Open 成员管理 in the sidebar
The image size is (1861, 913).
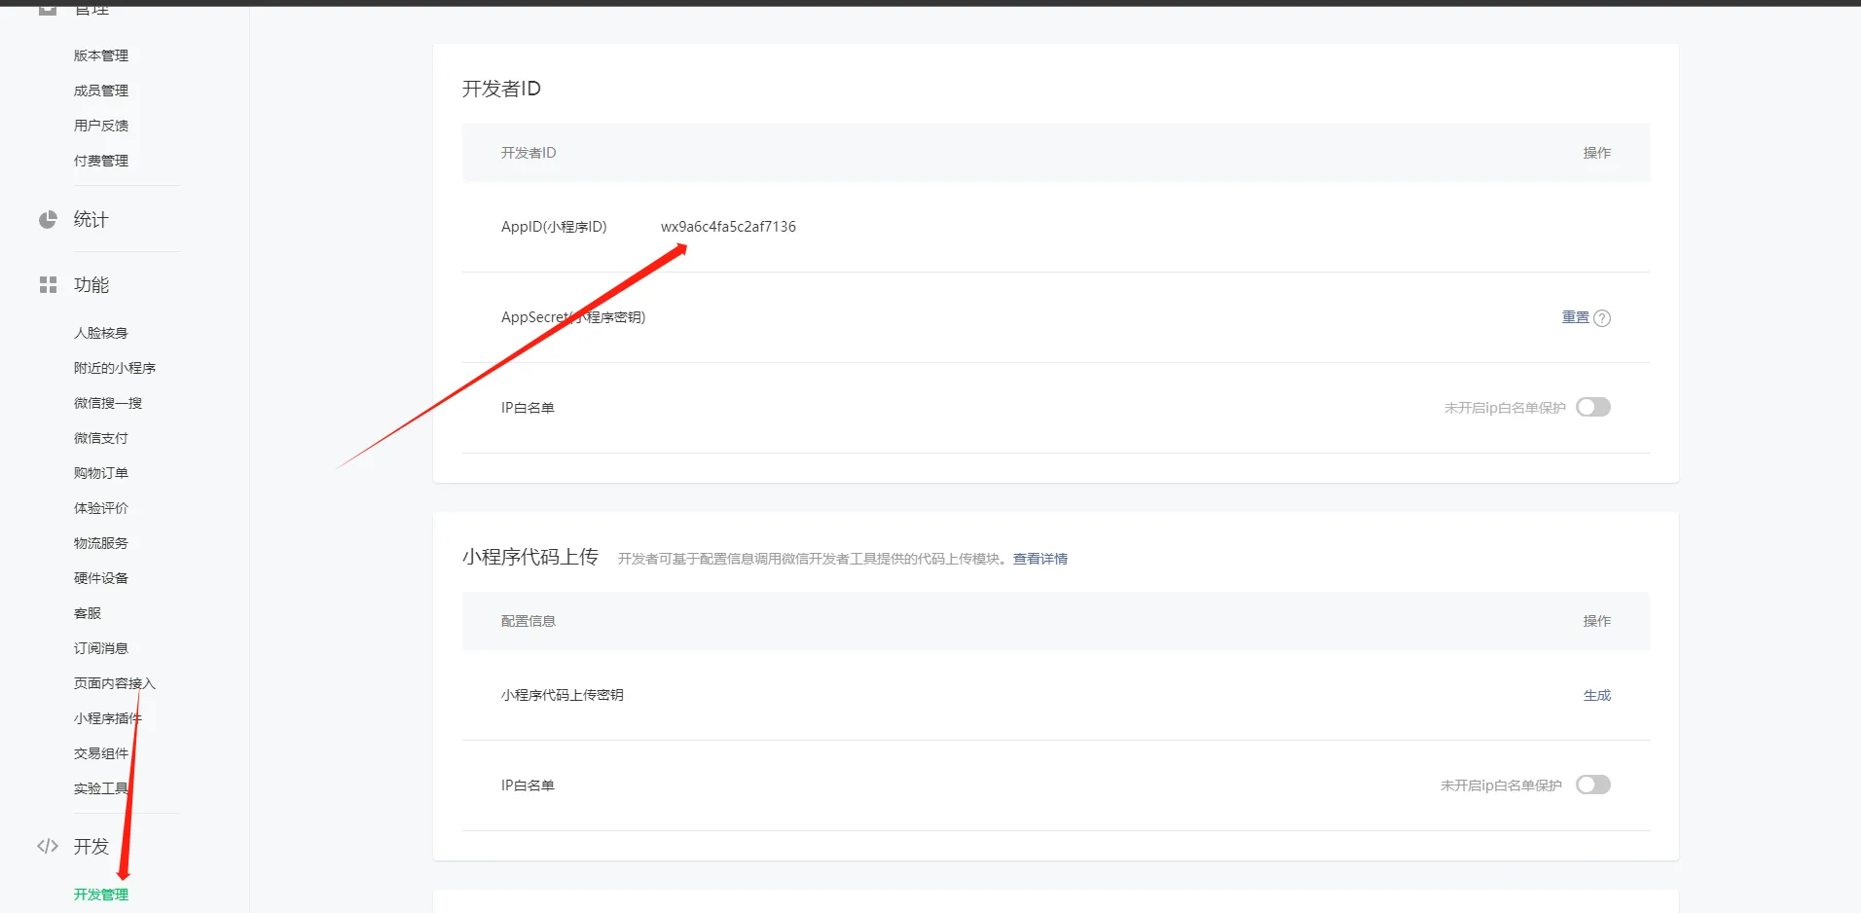(x=100, y=90)
